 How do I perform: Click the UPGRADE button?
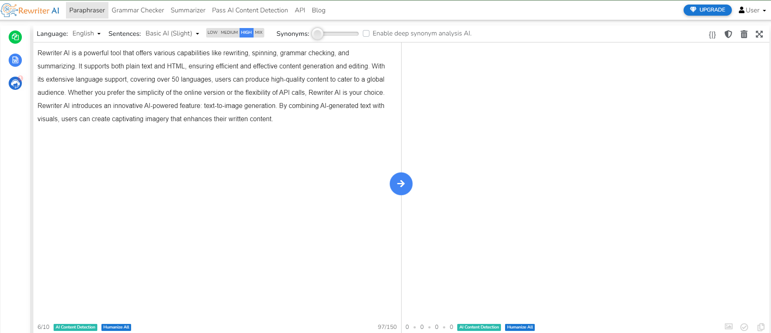coord(708,10)
